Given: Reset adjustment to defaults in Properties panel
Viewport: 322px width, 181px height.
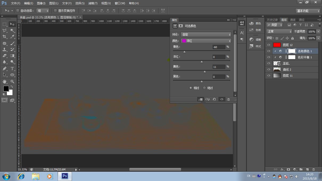Looking at the screenshot, I should coord(214,99).
